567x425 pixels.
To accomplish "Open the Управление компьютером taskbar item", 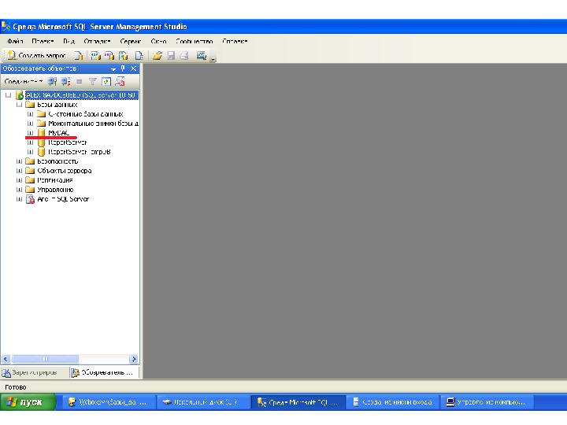I will point(487,402).
